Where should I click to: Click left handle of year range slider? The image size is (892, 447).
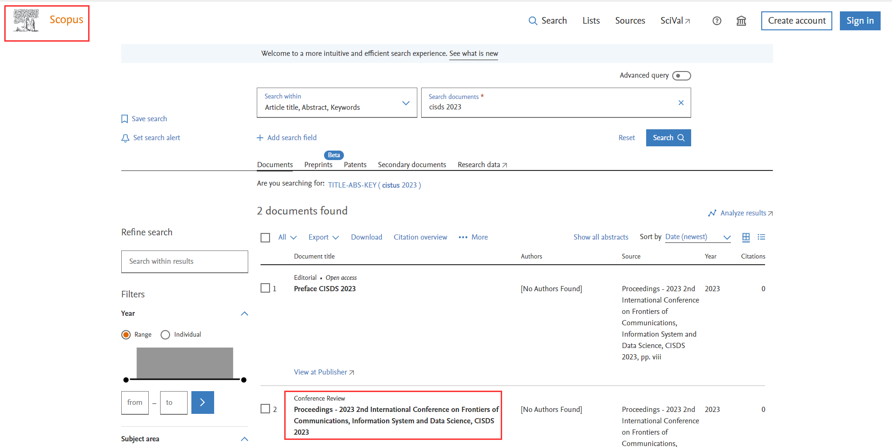pos(126,380)
